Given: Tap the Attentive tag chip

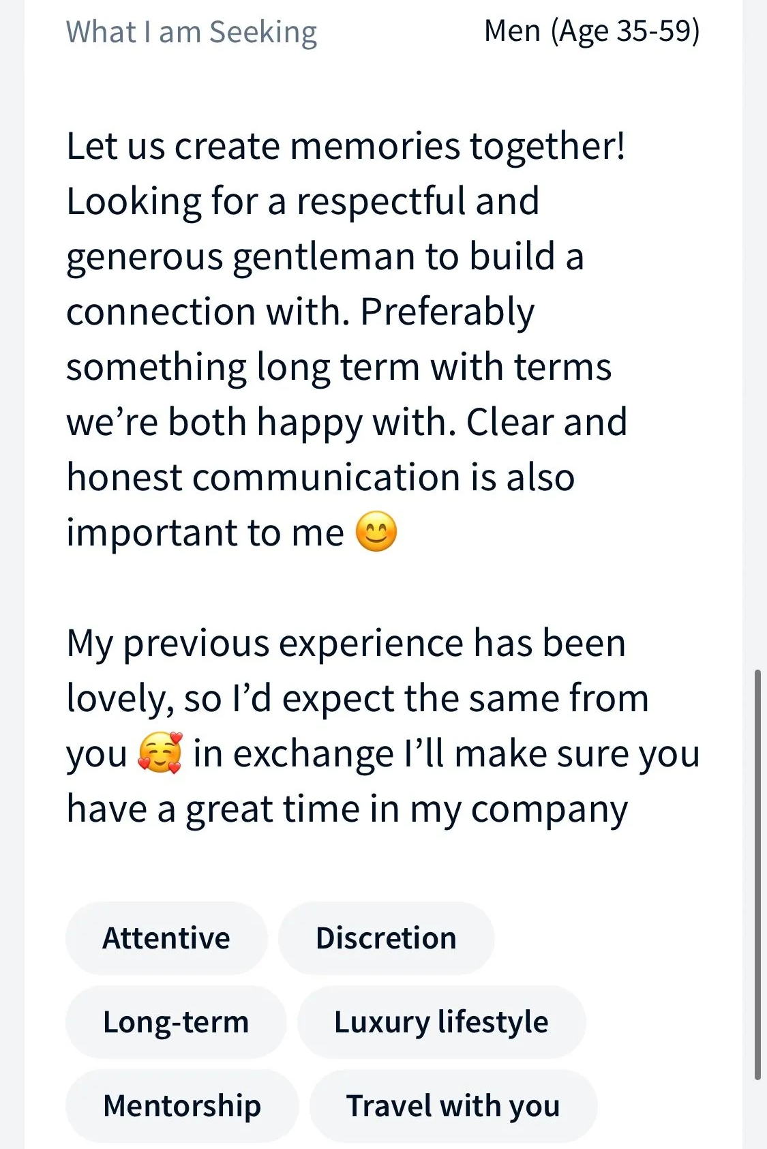Looking at the screenshot, I should 166,938.
